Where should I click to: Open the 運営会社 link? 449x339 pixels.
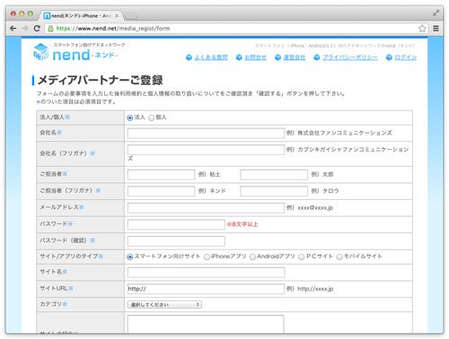(x=295, y=57)
